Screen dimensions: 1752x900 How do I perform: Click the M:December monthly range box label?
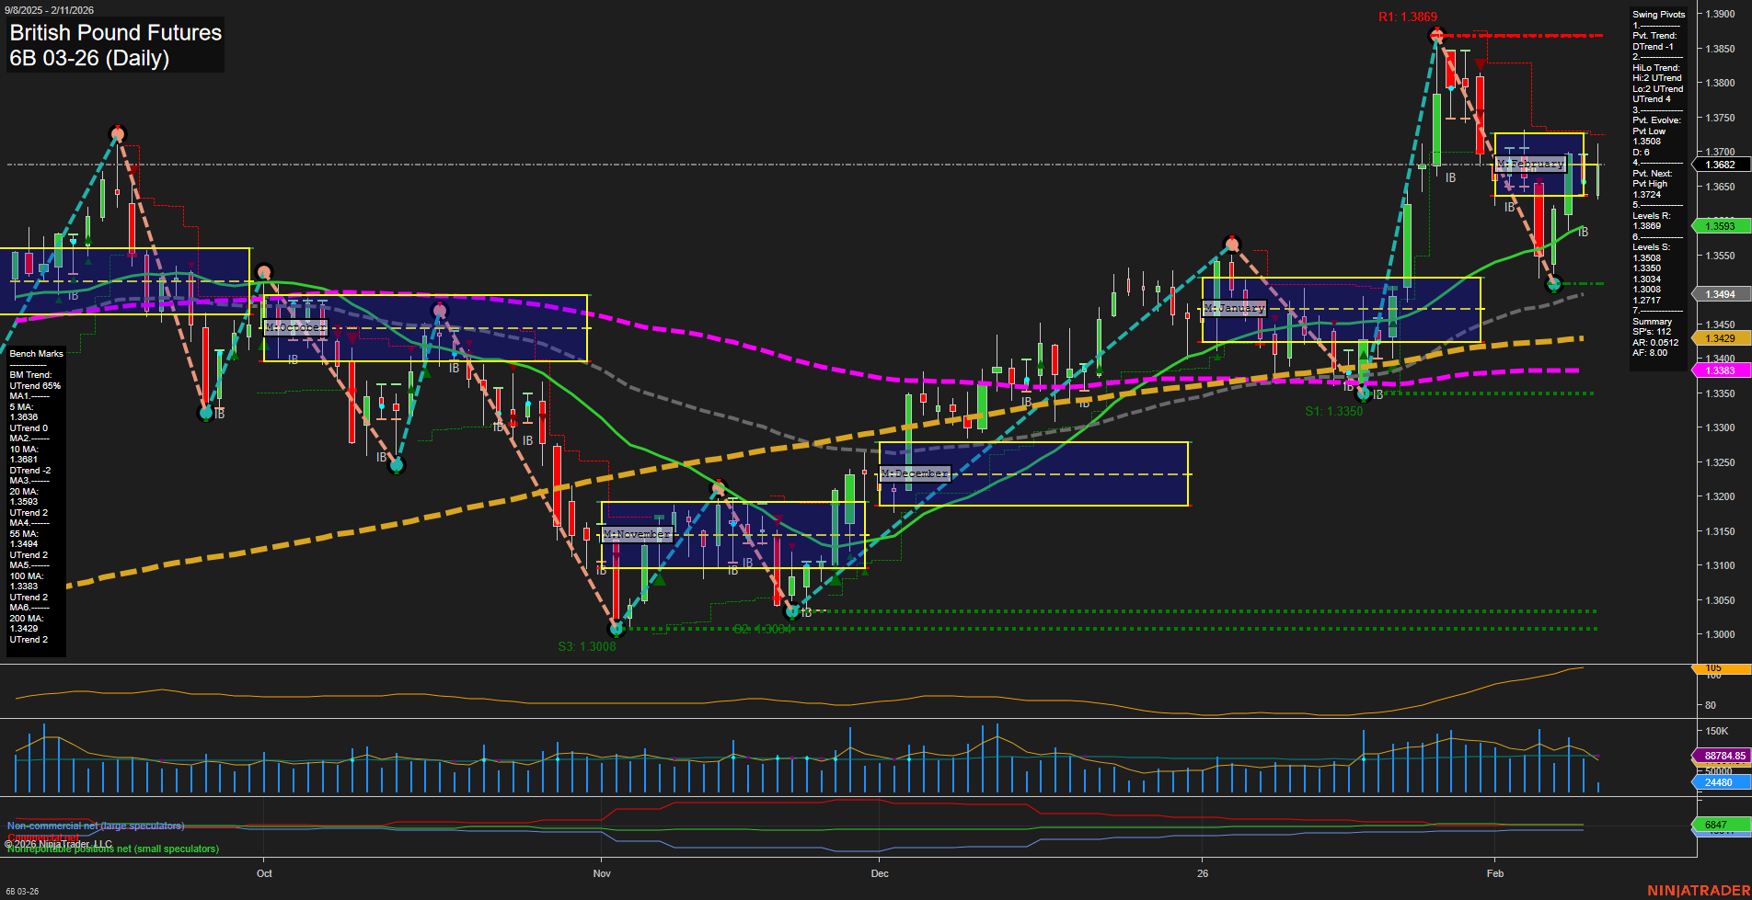click(x=914, y=473)
